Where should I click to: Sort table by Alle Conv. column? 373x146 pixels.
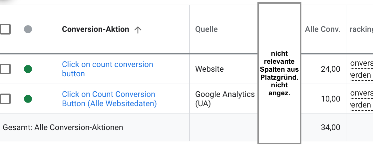(x=323, y=30)
